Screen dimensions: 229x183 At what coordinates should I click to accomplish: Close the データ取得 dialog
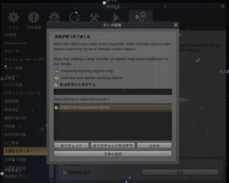point(176,25)
